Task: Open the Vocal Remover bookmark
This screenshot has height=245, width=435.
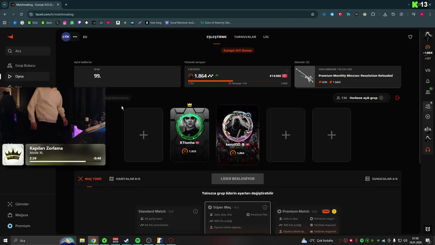Action: click(180, 23)
